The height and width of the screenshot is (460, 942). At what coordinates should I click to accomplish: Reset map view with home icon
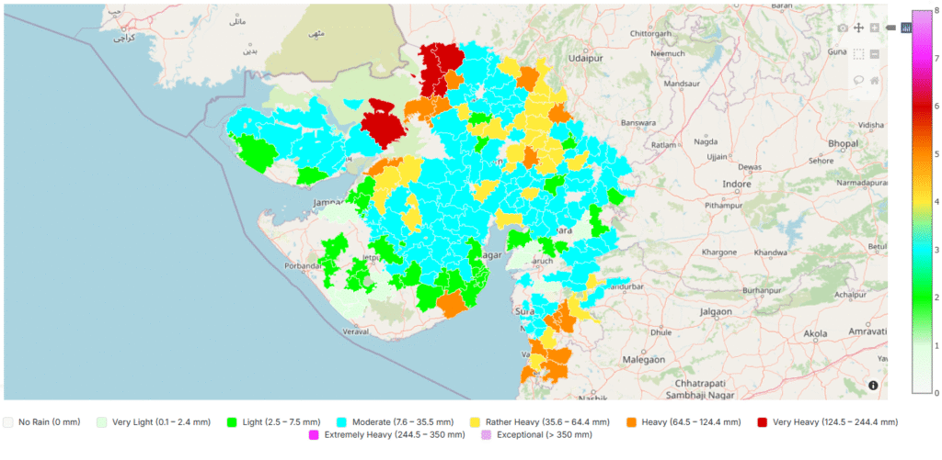point(874,80)
